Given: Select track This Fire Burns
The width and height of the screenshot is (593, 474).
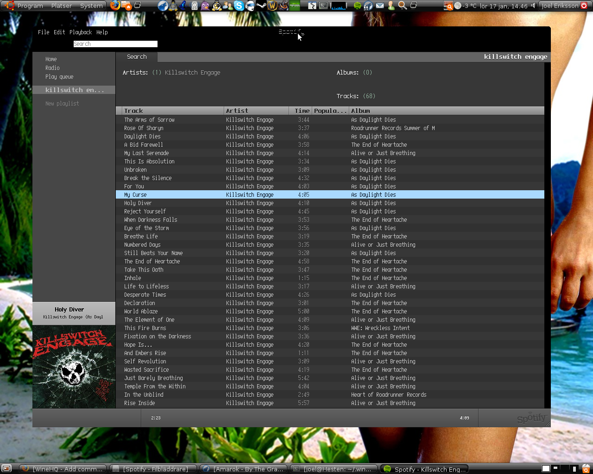Looking at the screenshot, I should click(x=330, y=328).
